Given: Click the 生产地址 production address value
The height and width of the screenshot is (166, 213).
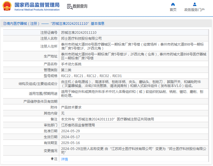Looking at the screenshot, I should point(134,56).
